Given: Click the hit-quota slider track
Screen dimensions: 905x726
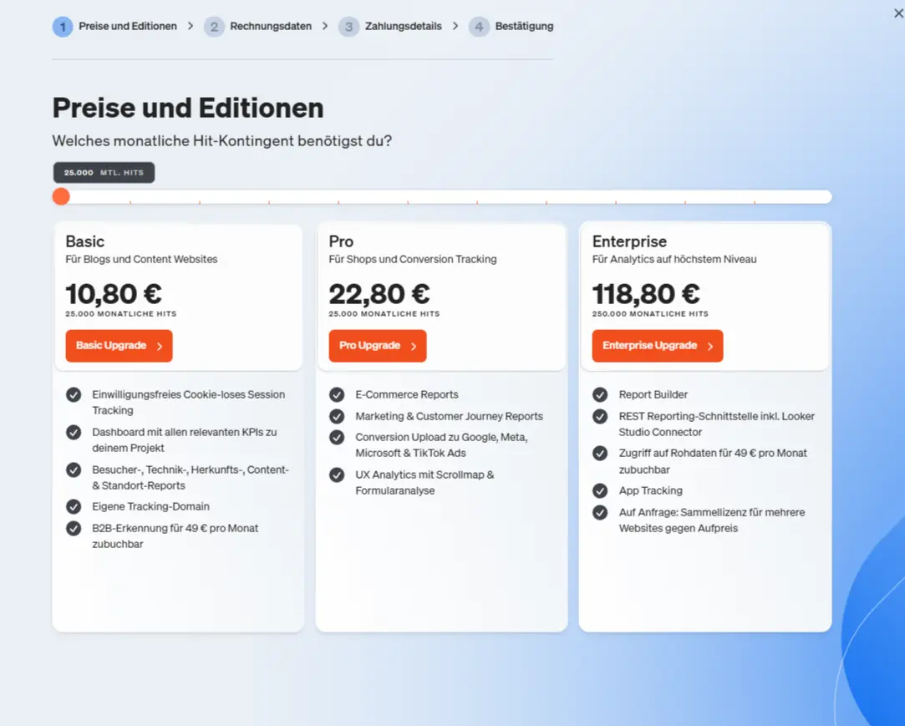Looking at the screenshot, I should coord(442,197).
